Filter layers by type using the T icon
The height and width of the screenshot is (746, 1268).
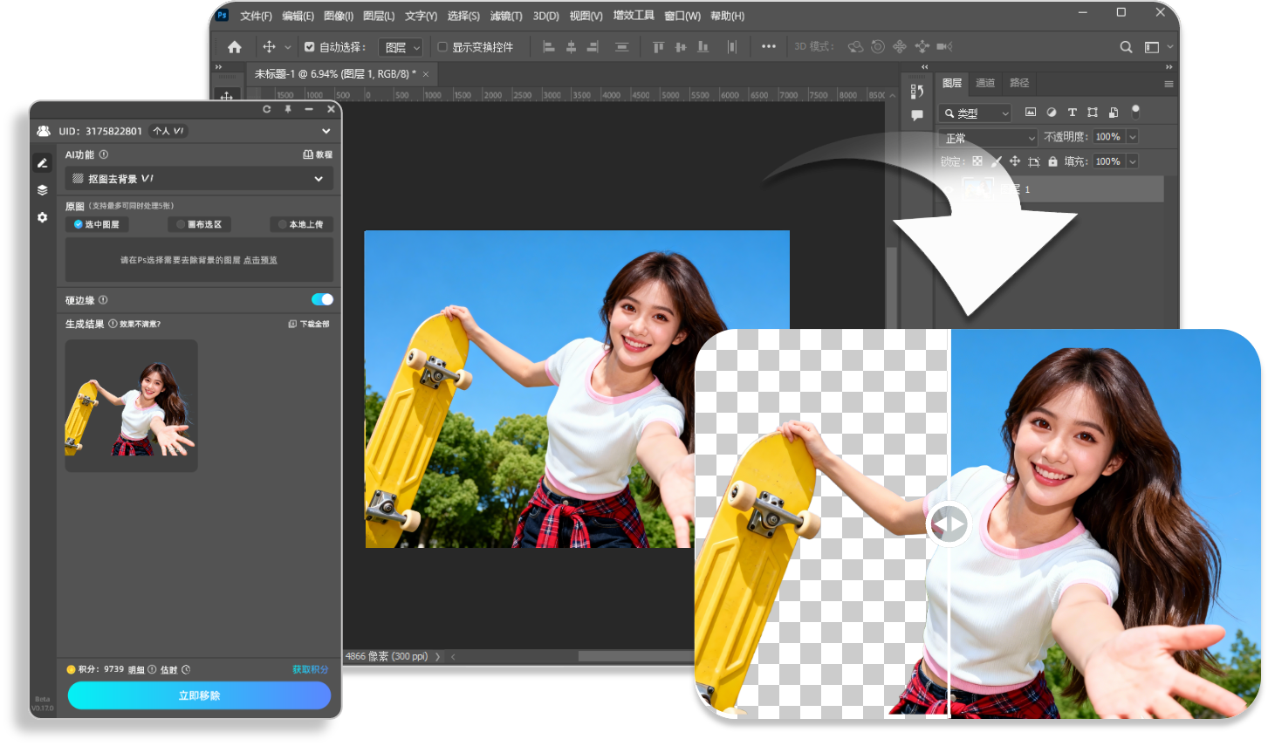1073,112
